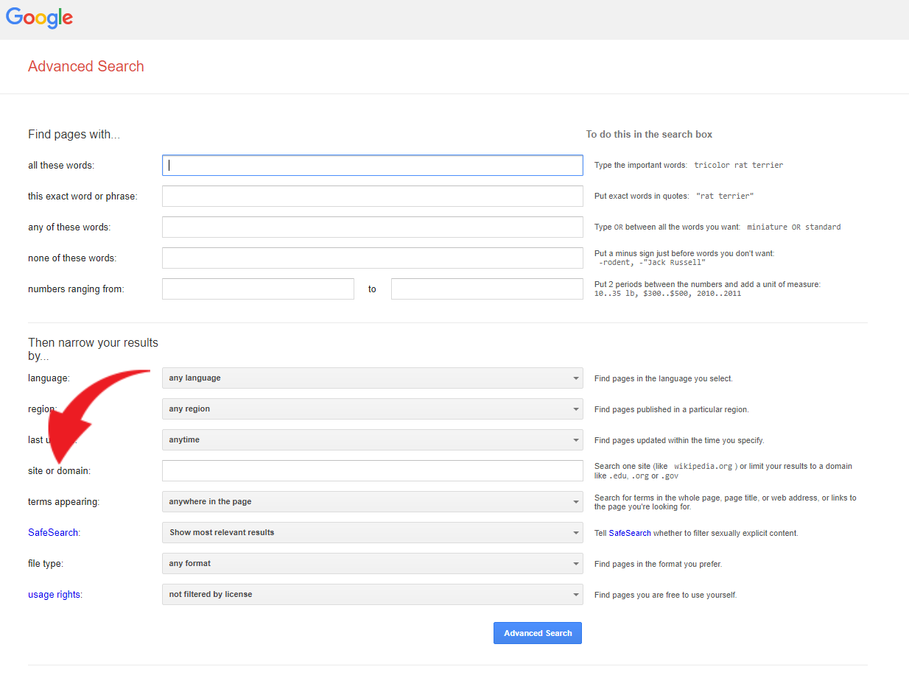The image size is (909, 675).
Task: Click 'Find pages in the language you select' text
Action: 664,378
